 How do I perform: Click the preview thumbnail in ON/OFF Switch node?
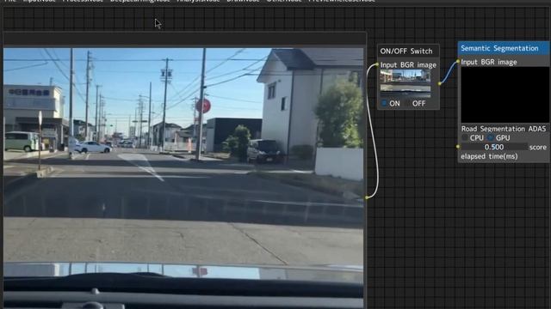click(406, 83)
